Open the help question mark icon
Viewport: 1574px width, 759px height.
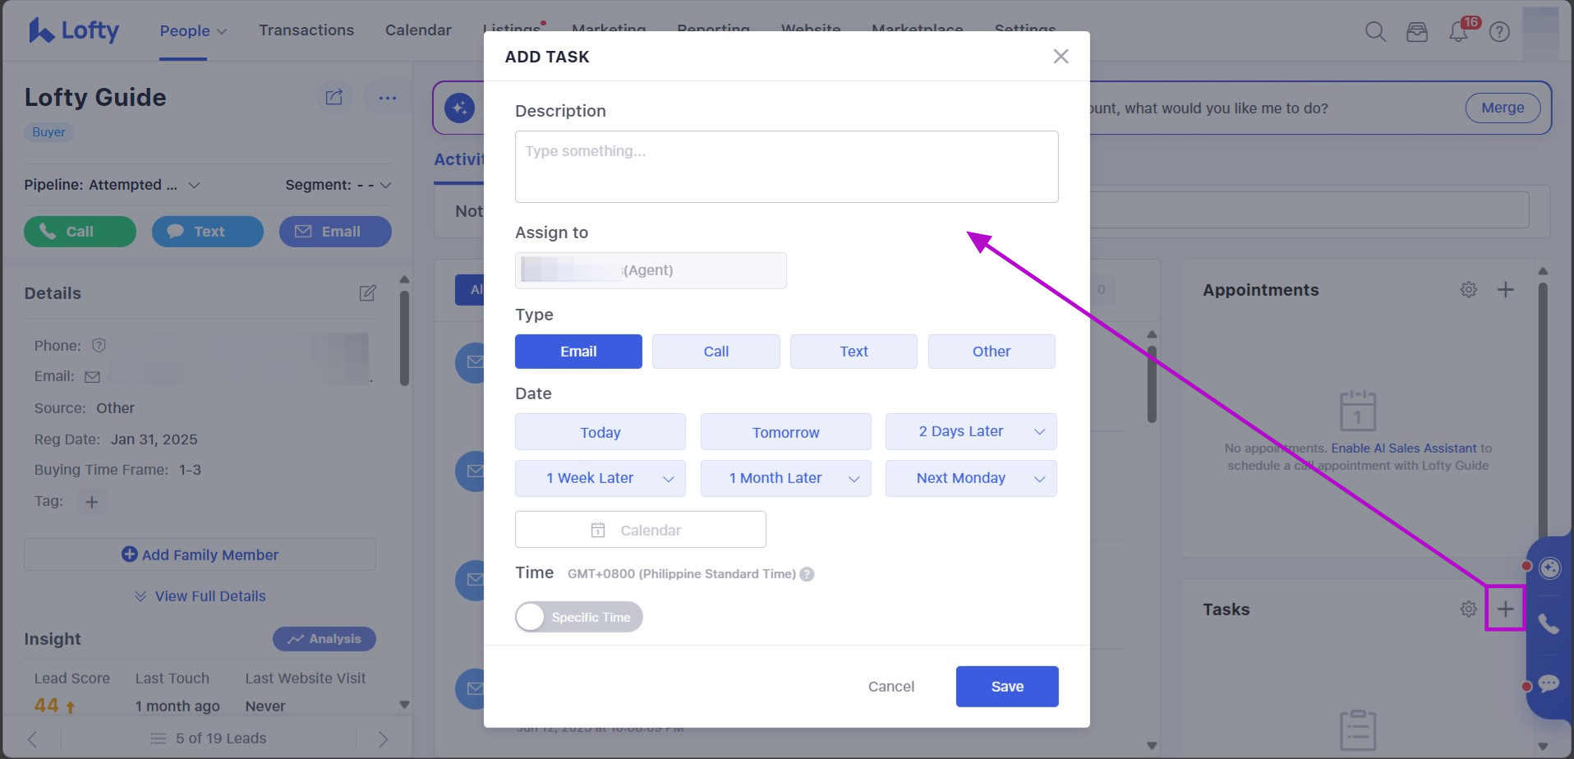click(x=1499, y=32)
